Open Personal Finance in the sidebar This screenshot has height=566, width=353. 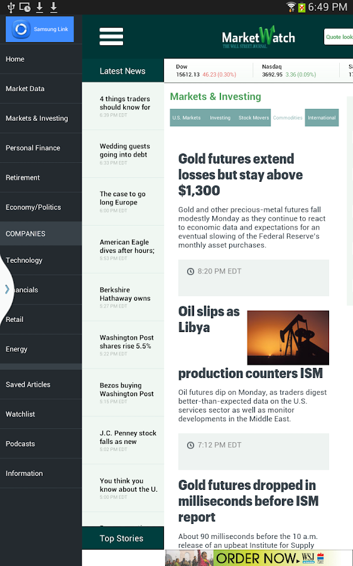point(41,148)
